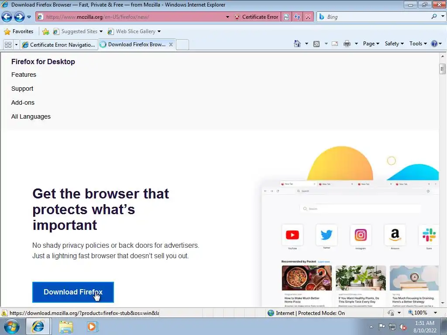The width and height of the screenshot is (447, 335).
Task: Open the RSS Feeds icon
Action: pyautogui.click(x=316, y=44)
